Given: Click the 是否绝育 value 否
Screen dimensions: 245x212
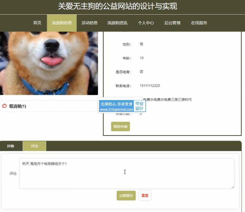Looking at the screenshot, I should click(141, 72).
